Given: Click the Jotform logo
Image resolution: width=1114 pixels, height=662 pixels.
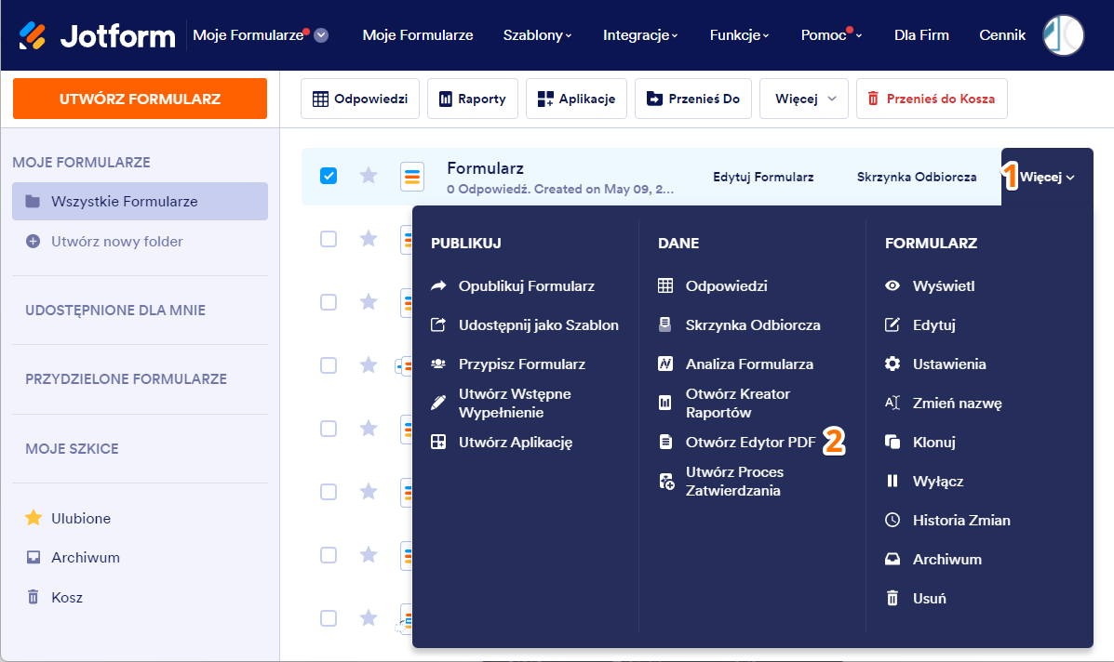Looking at the screenshot, I should pyautogui.click(x=97, y=35).
